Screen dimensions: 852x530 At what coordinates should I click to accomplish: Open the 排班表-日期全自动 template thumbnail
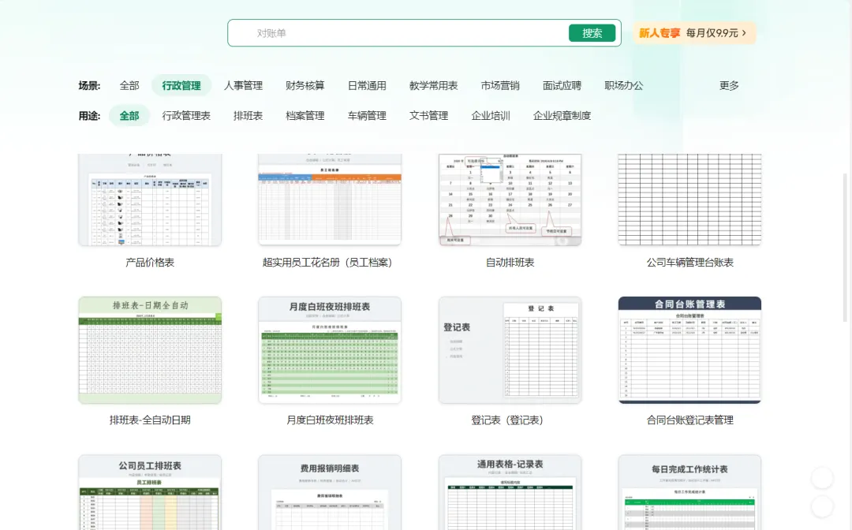pyautogui.click(x=150, y=349)
